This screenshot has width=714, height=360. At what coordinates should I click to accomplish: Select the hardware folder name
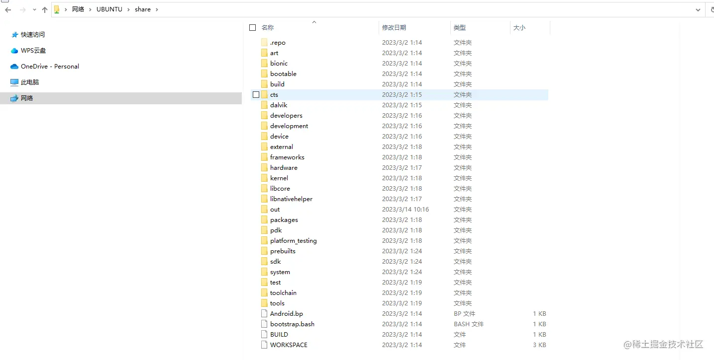click(284, 168)
